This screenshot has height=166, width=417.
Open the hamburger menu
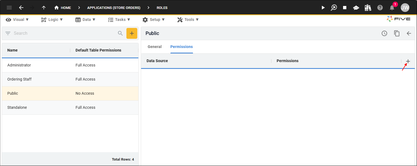9,8
